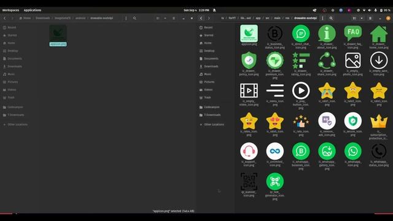Image resolution: width=393 pixels, height=221 pixels.
Task: Select the business status icon file
Action: pos(275,34)
